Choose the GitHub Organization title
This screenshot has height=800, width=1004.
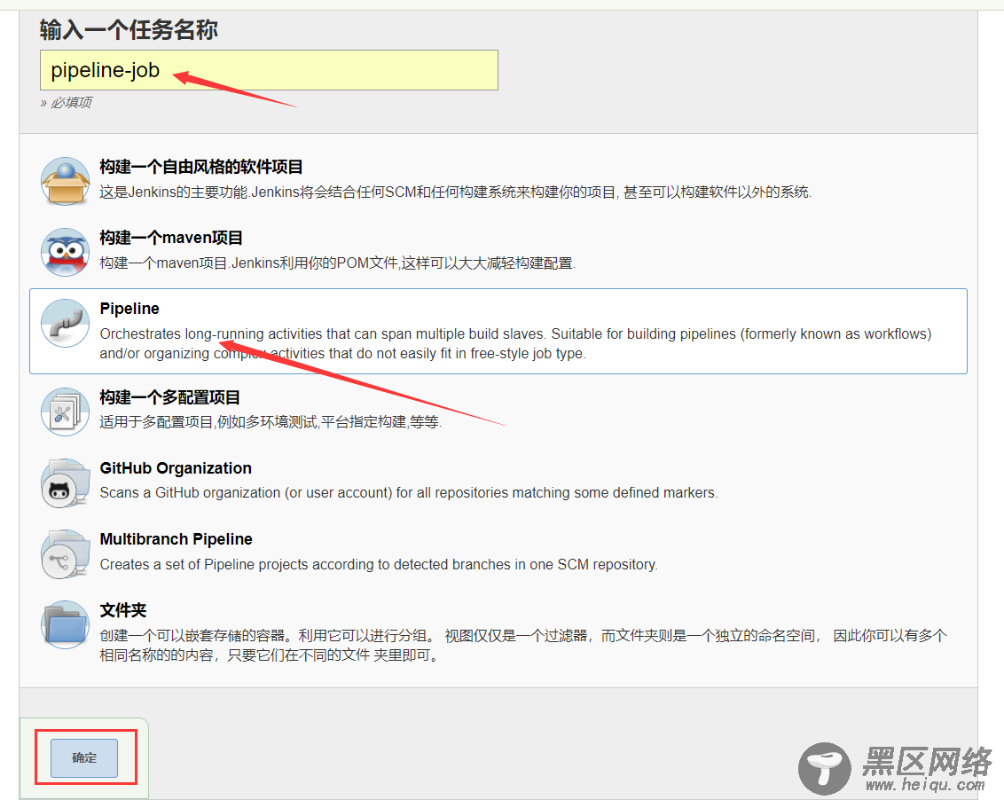coord(176,468)
